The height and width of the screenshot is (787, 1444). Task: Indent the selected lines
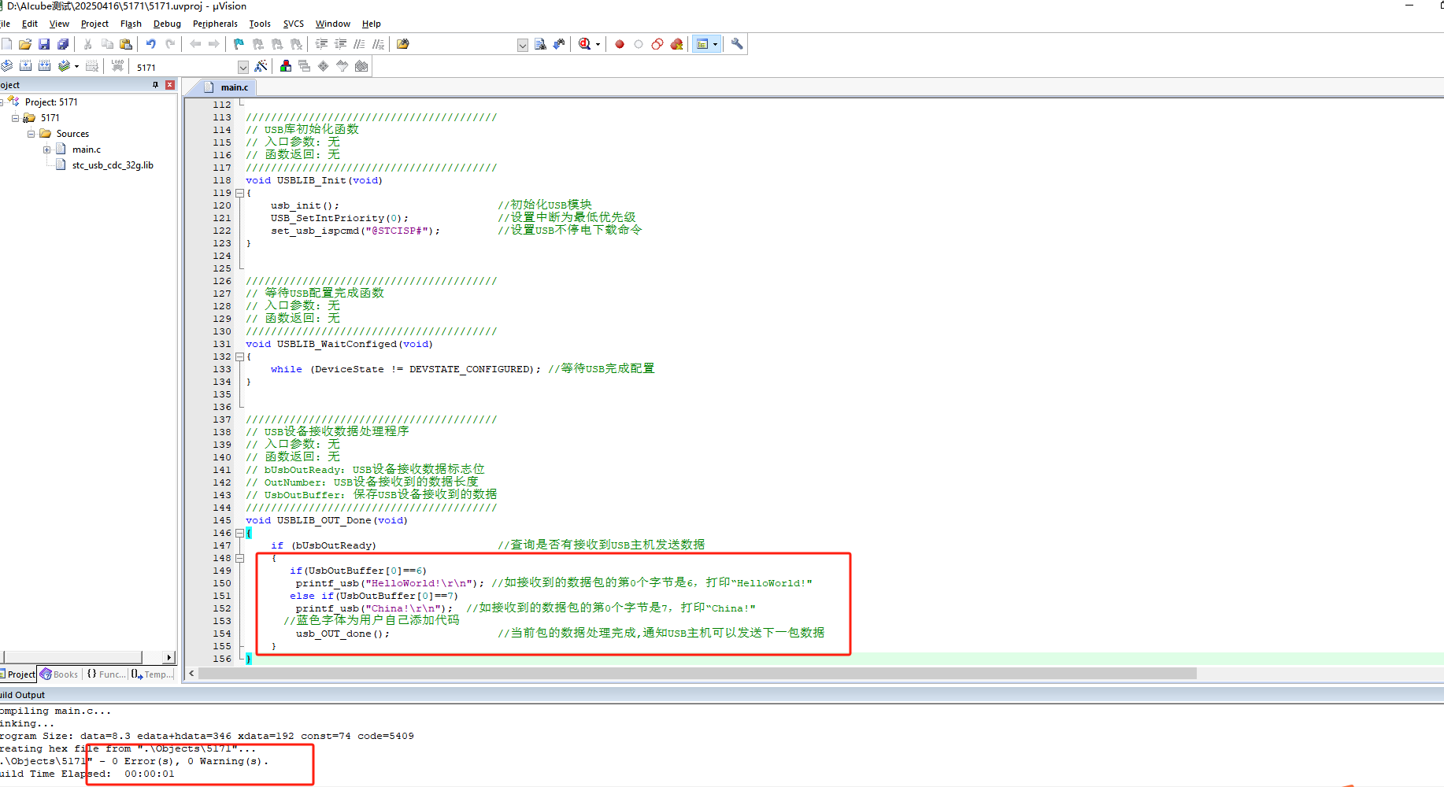point(321,44)
